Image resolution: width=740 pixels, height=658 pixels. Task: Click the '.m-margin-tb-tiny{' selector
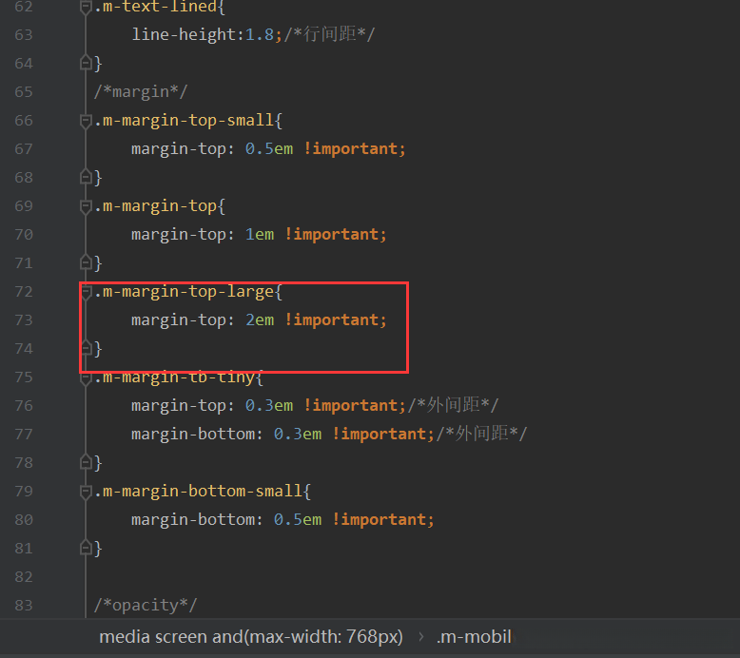[x=179, y=377]
